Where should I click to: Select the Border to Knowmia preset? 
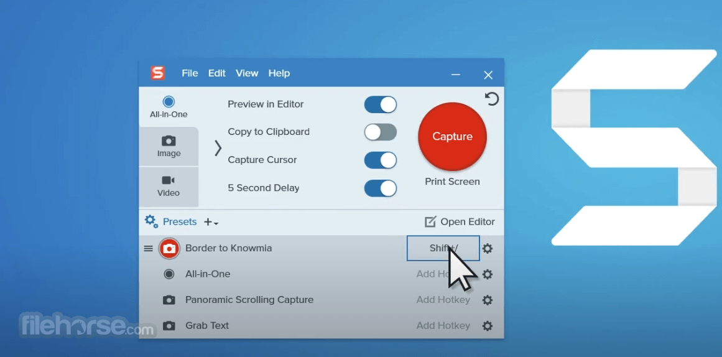coord(229,248)
